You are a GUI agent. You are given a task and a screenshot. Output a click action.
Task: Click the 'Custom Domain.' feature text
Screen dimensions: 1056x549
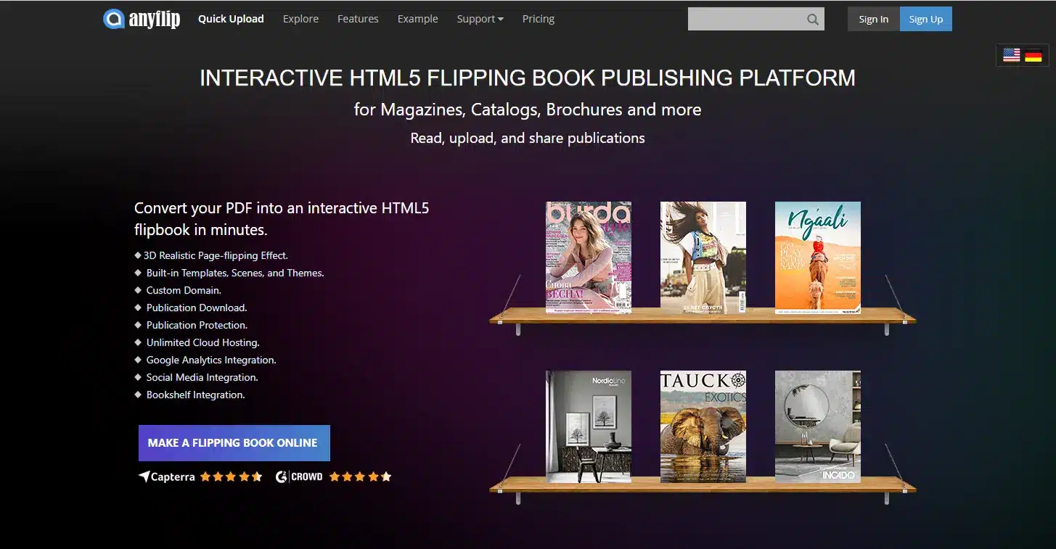184,290
